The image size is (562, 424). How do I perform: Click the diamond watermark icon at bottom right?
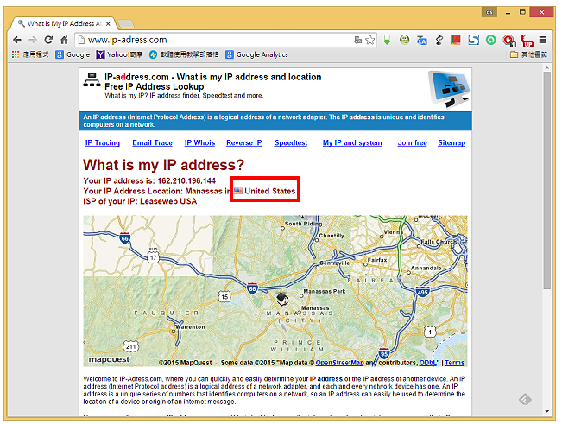[x=525, y=399]
